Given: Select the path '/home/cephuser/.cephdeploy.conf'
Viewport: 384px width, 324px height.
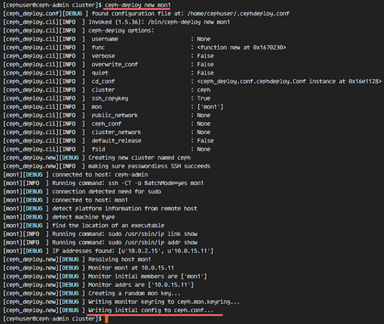Looking at the screenshot, I should coord(238,13).
